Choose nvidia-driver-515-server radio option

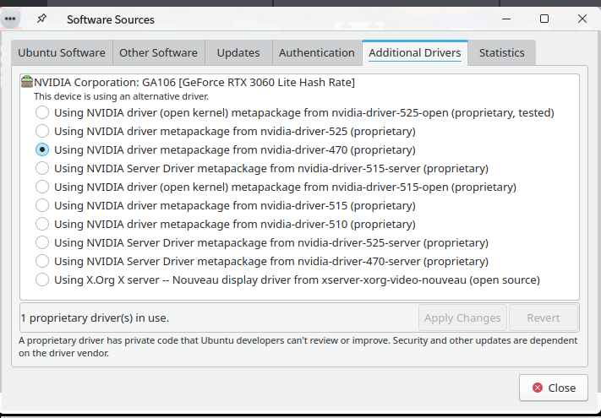click(42, 168)
